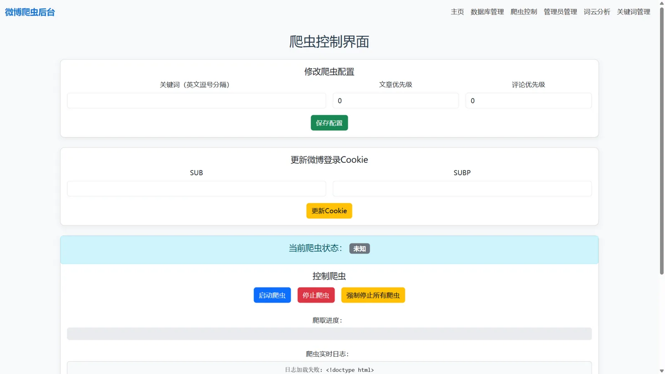
Task: Go to 主页 in the navbar
Action: 457,12
